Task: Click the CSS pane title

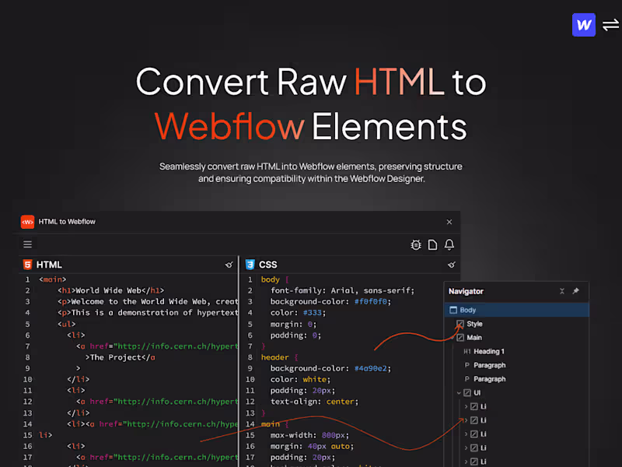Action: click(268, 265)
